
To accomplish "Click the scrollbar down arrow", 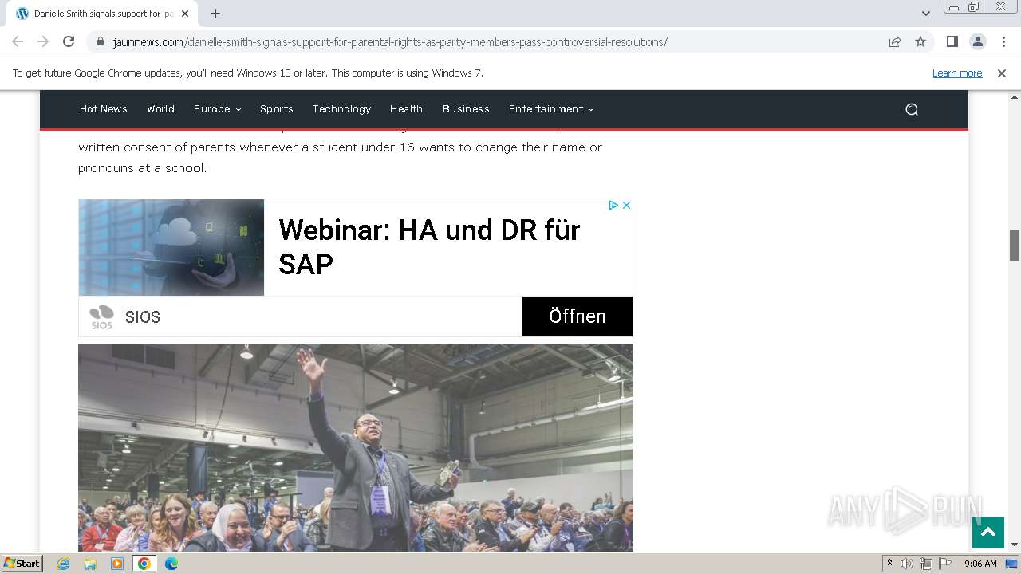I will [x=1015, y=545].
